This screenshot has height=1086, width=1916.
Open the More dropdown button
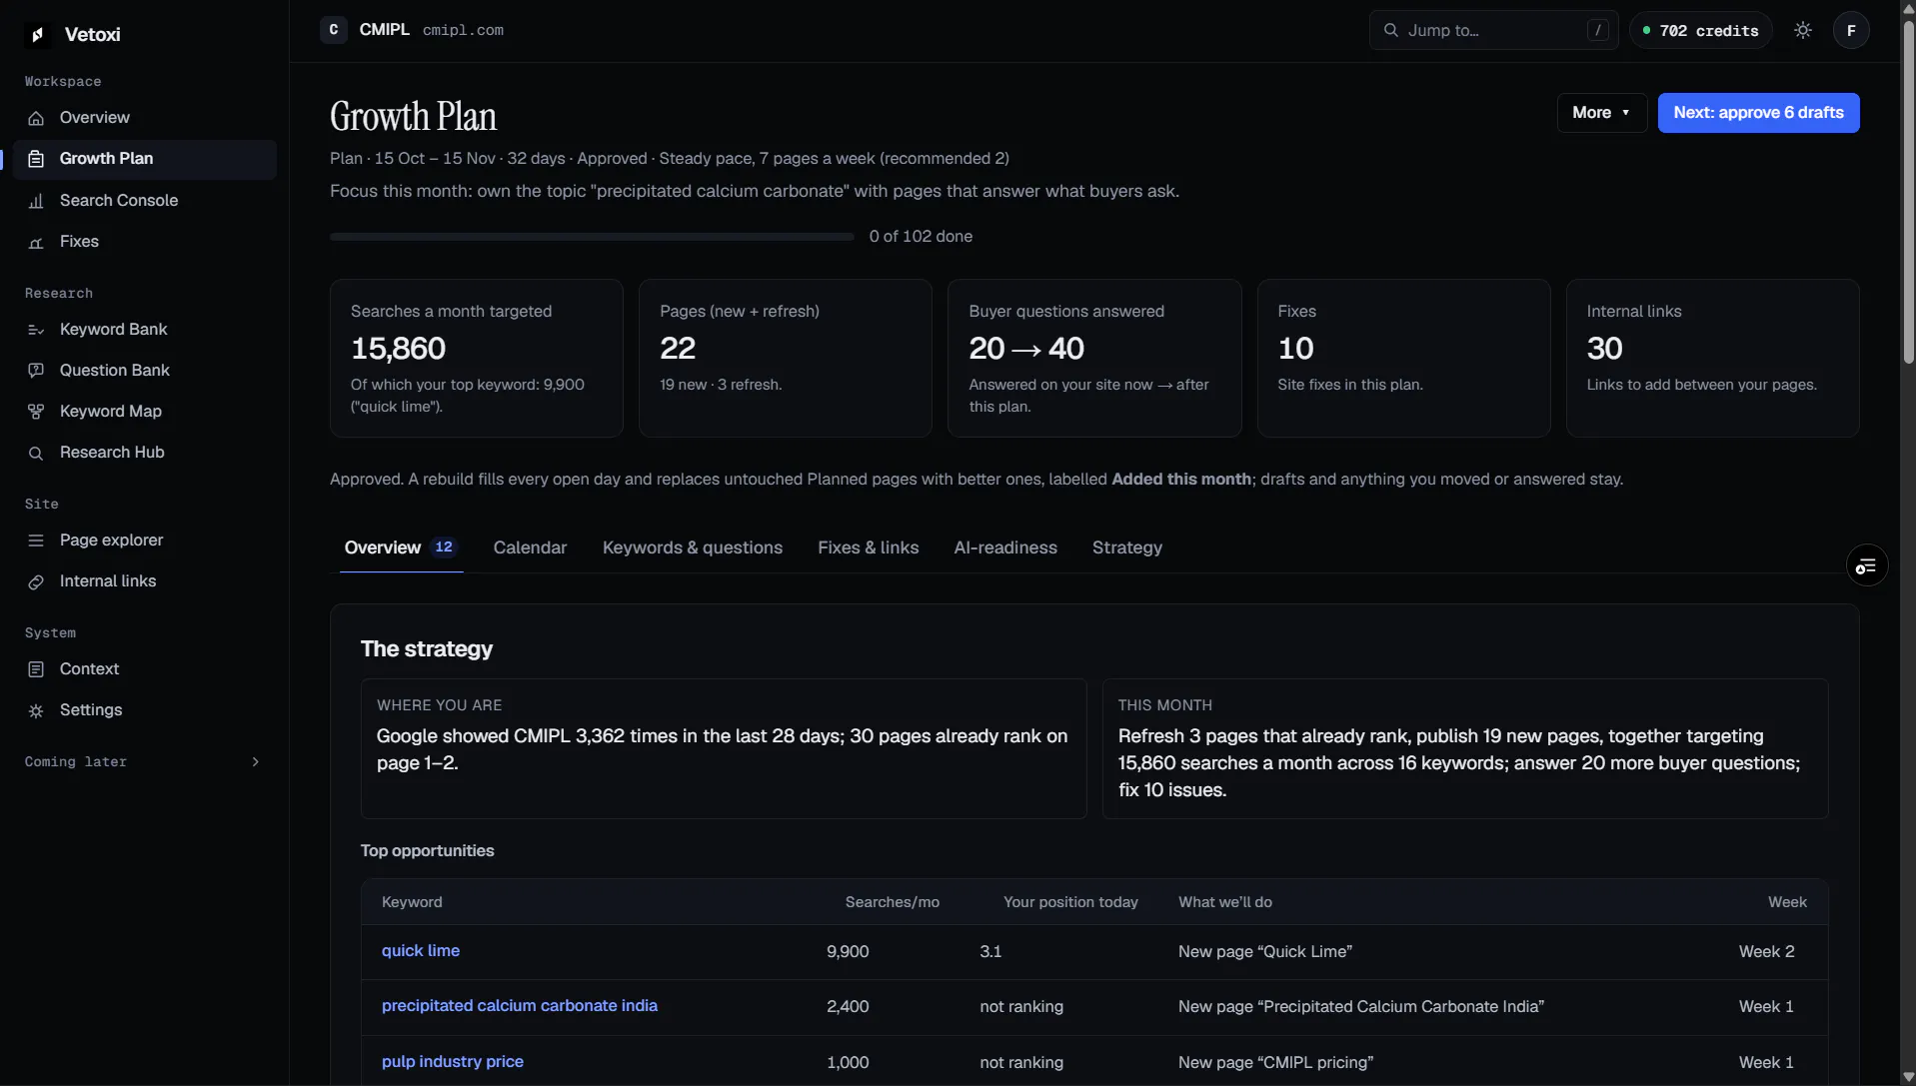[1601, 113]
